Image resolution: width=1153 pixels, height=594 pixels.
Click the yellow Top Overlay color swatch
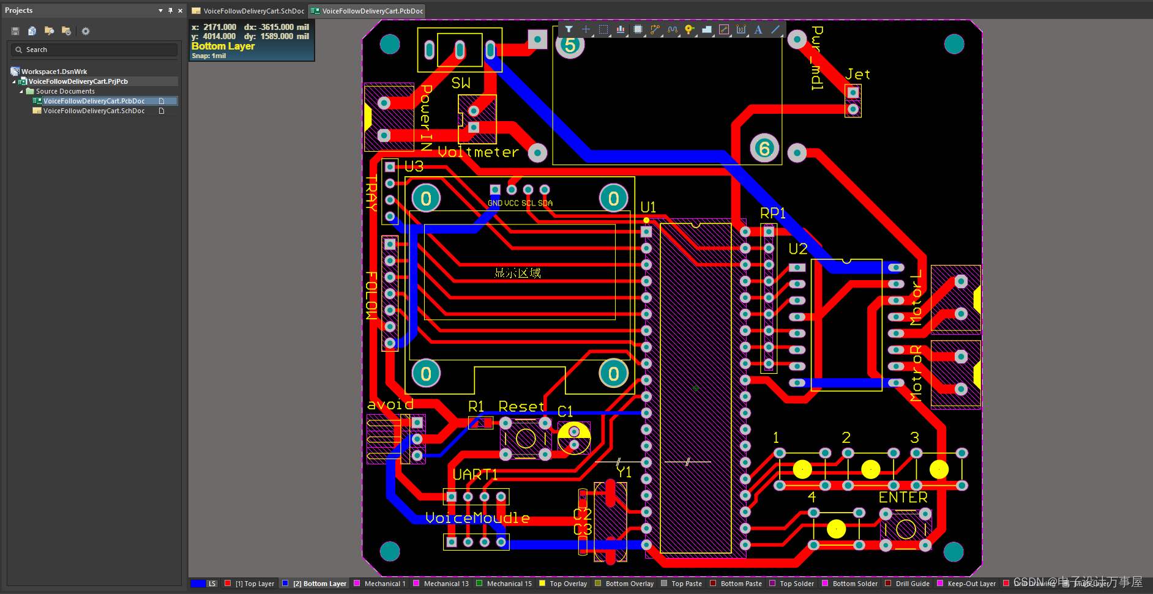click(x=542, y=584)
